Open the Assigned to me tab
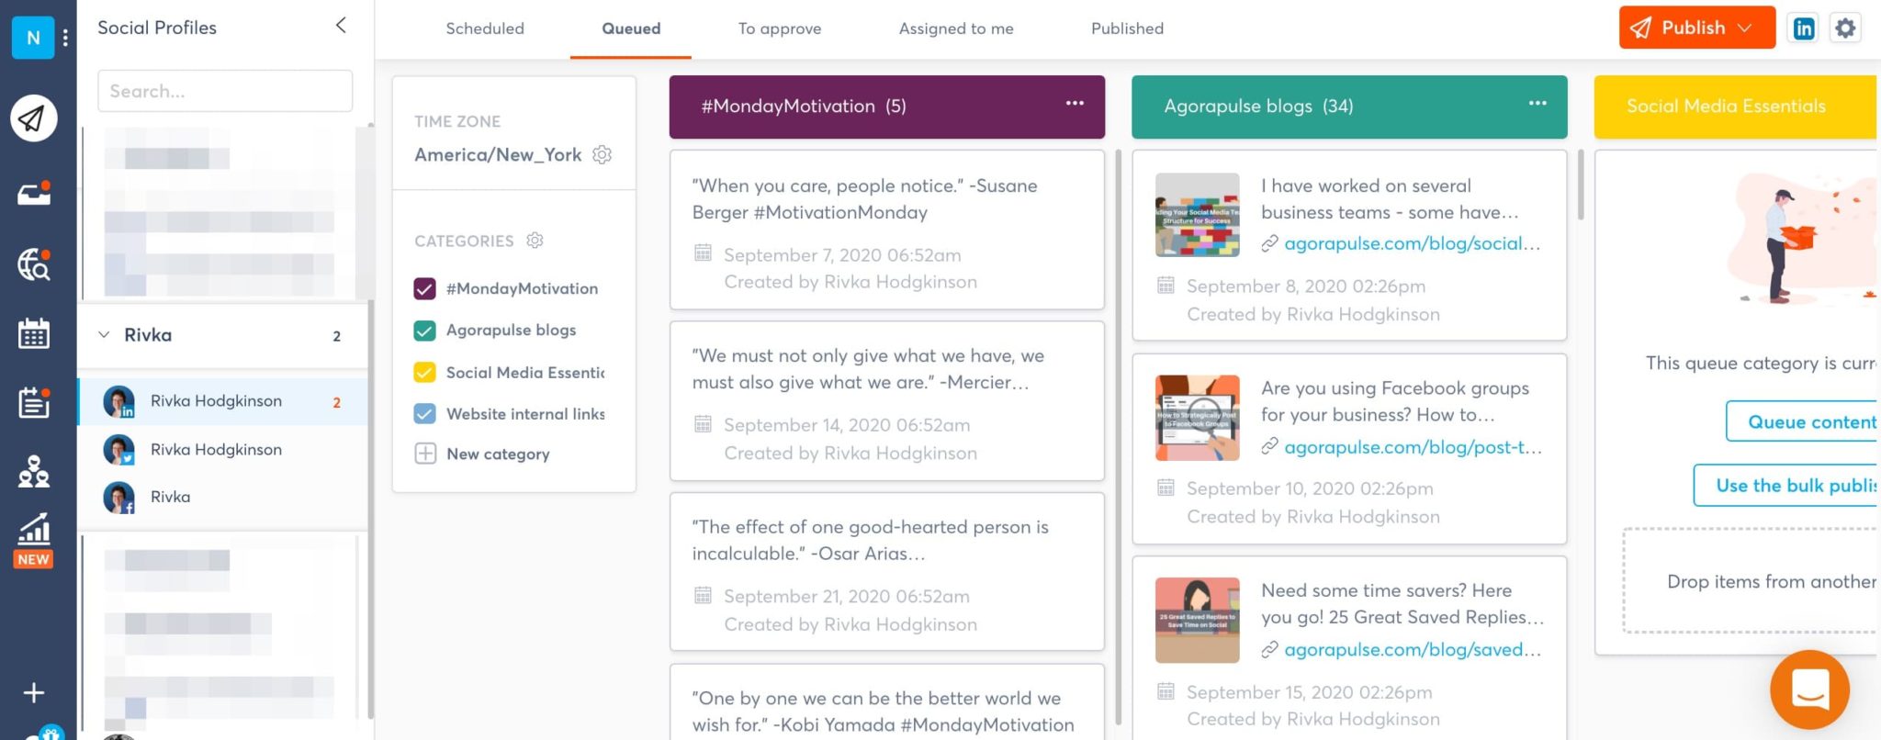The height and width of the screenshot is (740, 1881). (956, 28)
